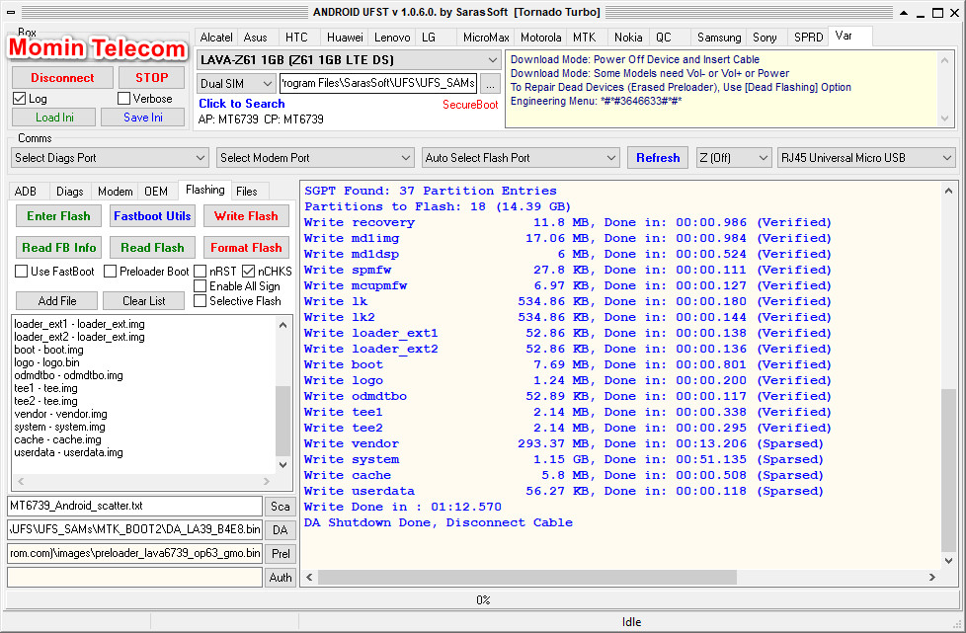Switch to the SPRD tab
The width and height of the screenshot is (966, 633).
(808, 38)
